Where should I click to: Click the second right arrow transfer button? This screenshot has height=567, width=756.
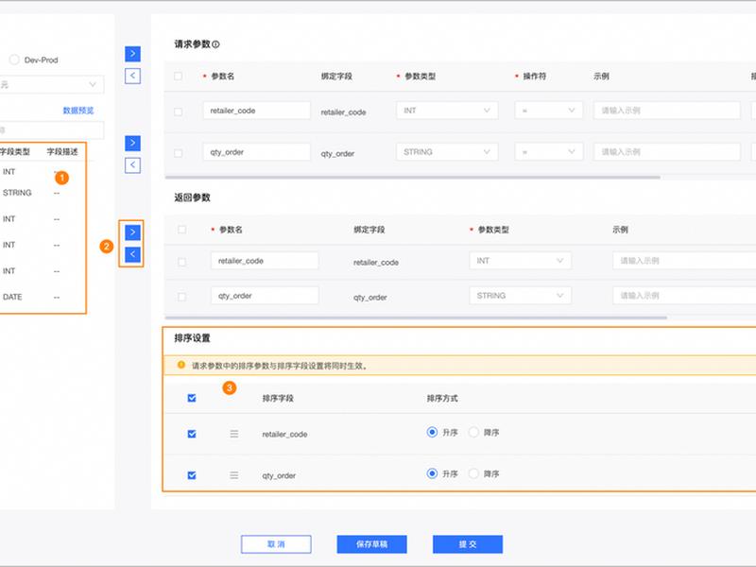point(132,143)
